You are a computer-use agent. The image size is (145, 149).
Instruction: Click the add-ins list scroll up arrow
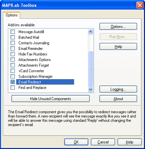pos(90,32)
